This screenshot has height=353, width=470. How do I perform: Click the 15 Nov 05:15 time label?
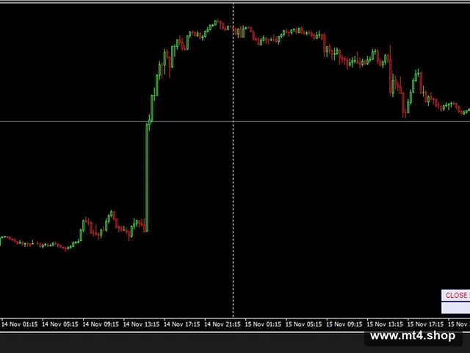(x=303, y=324)
